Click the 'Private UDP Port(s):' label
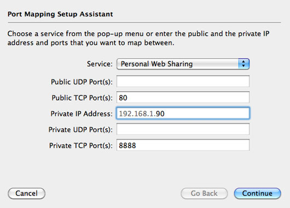 (80, 129)
